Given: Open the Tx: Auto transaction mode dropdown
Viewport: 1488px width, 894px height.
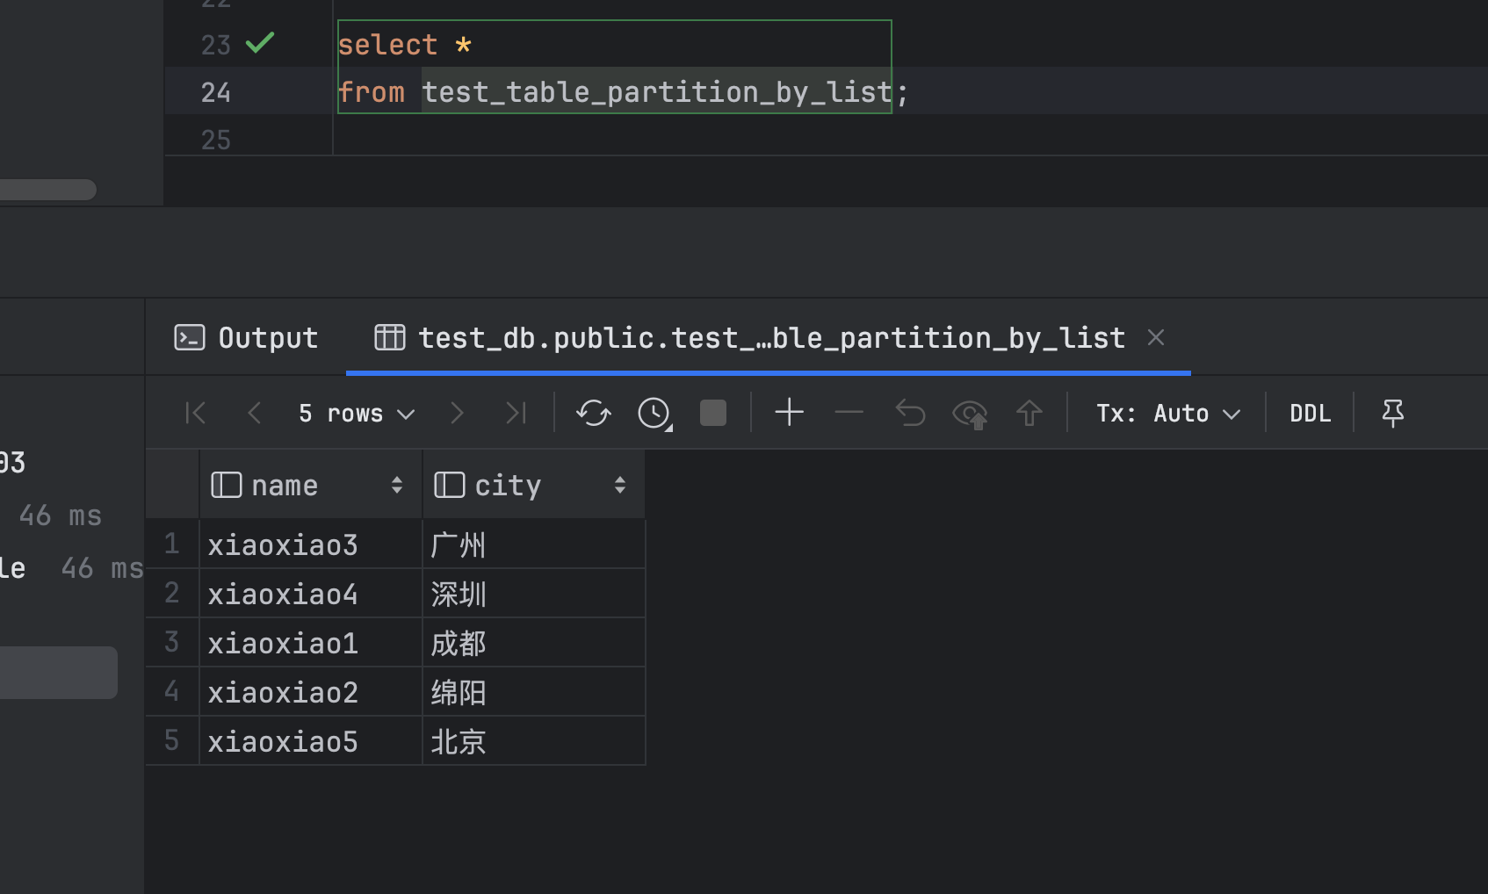Looking at the screenshot, I should tap(1168, 413).
